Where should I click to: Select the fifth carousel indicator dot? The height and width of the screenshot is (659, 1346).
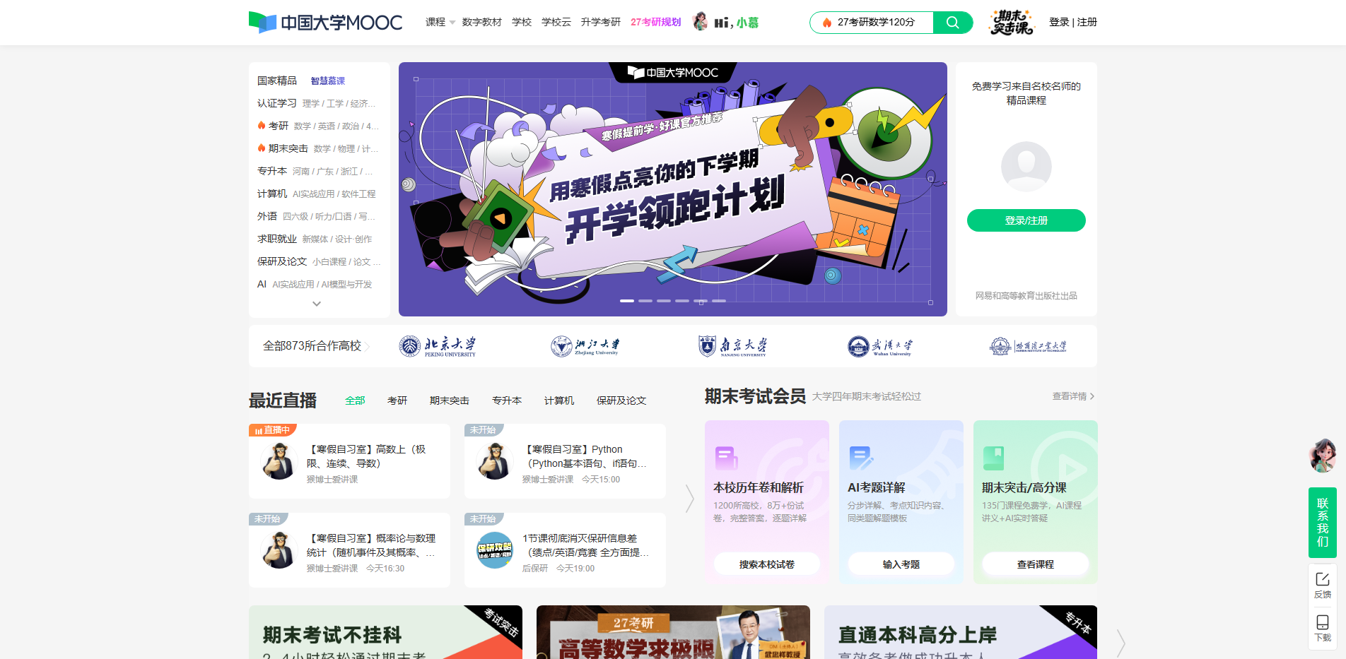(x=701, y=300)
